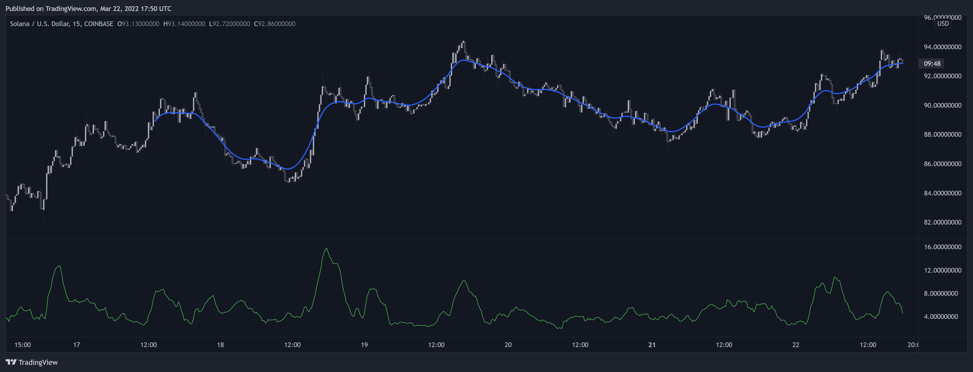Click the 82.00000000 price axis label
The image size is (973, 372).
[x=942, y=222]
